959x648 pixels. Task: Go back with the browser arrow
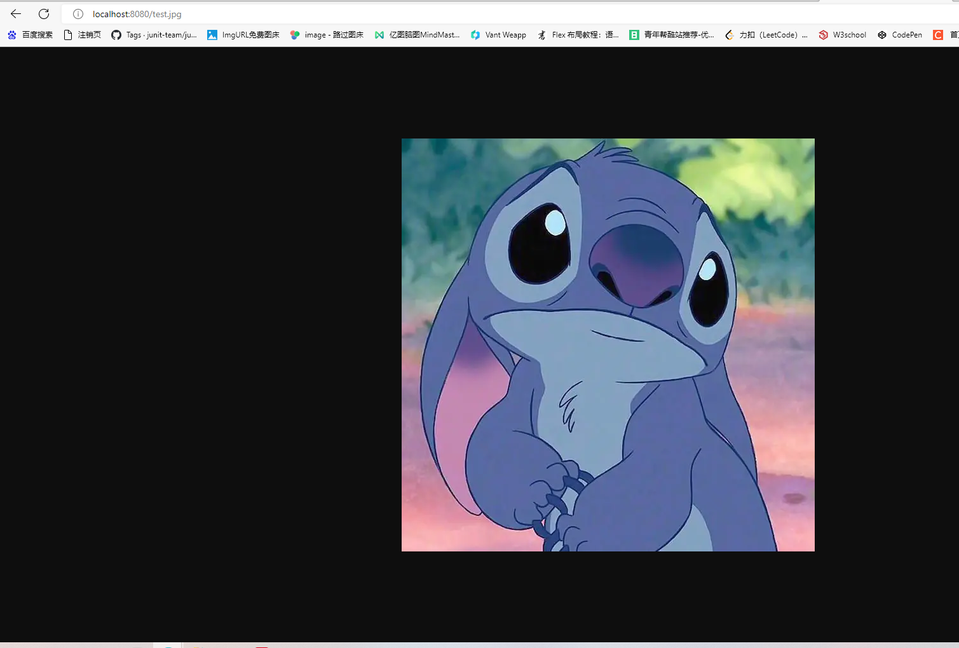tap(16, 14)
